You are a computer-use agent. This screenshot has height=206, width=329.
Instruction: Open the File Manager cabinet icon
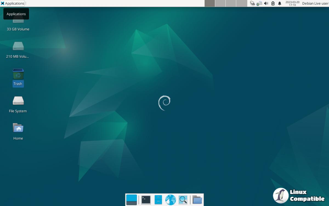158,200
